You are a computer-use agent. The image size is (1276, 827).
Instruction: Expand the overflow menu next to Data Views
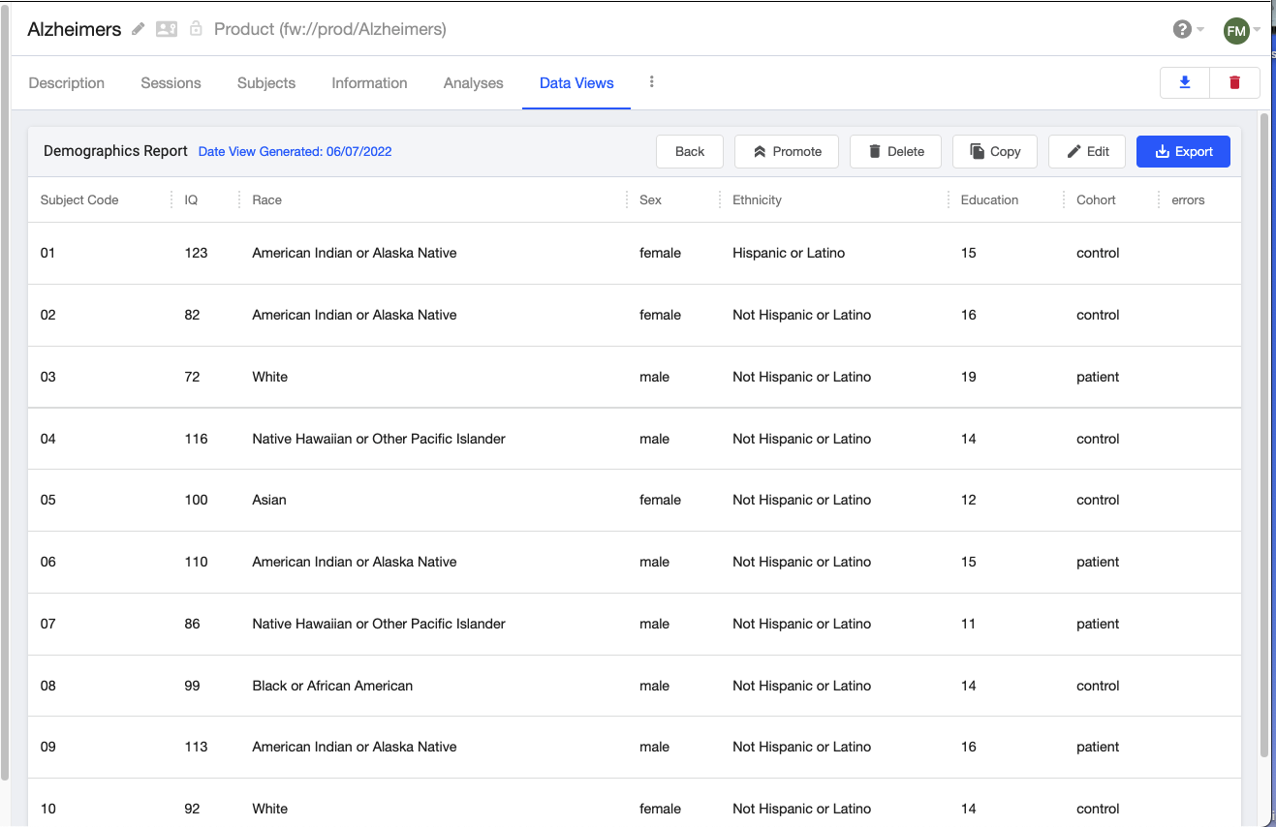point(651,82)
